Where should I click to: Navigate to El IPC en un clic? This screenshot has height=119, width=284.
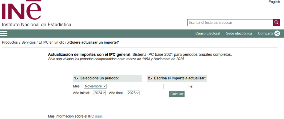click(x=51, y=43)
